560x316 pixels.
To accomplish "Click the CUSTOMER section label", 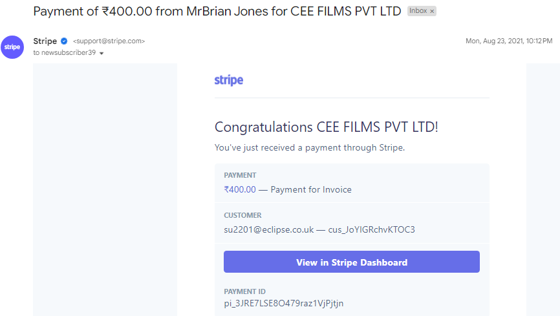I will coord(242,215).
